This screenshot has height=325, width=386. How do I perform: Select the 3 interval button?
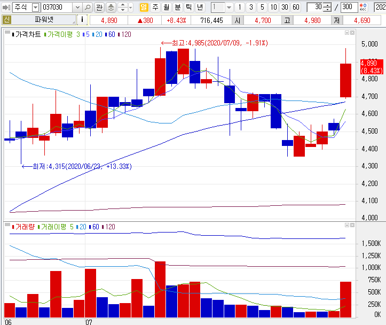(251, 7)
